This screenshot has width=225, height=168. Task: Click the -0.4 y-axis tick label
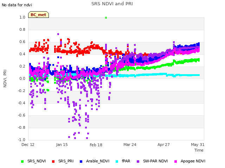coord(21,103)
